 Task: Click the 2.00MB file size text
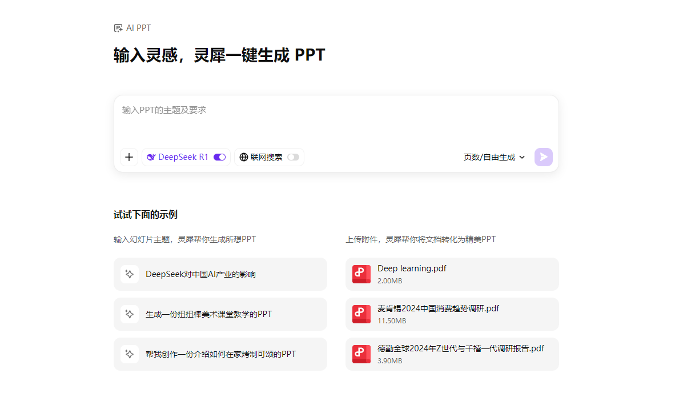[x=389, y=280]
